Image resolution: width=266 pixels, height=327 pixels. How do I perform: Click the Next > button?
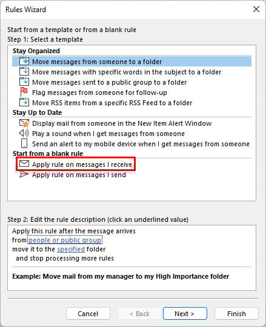pyautogui.click(x=185, y=314)
